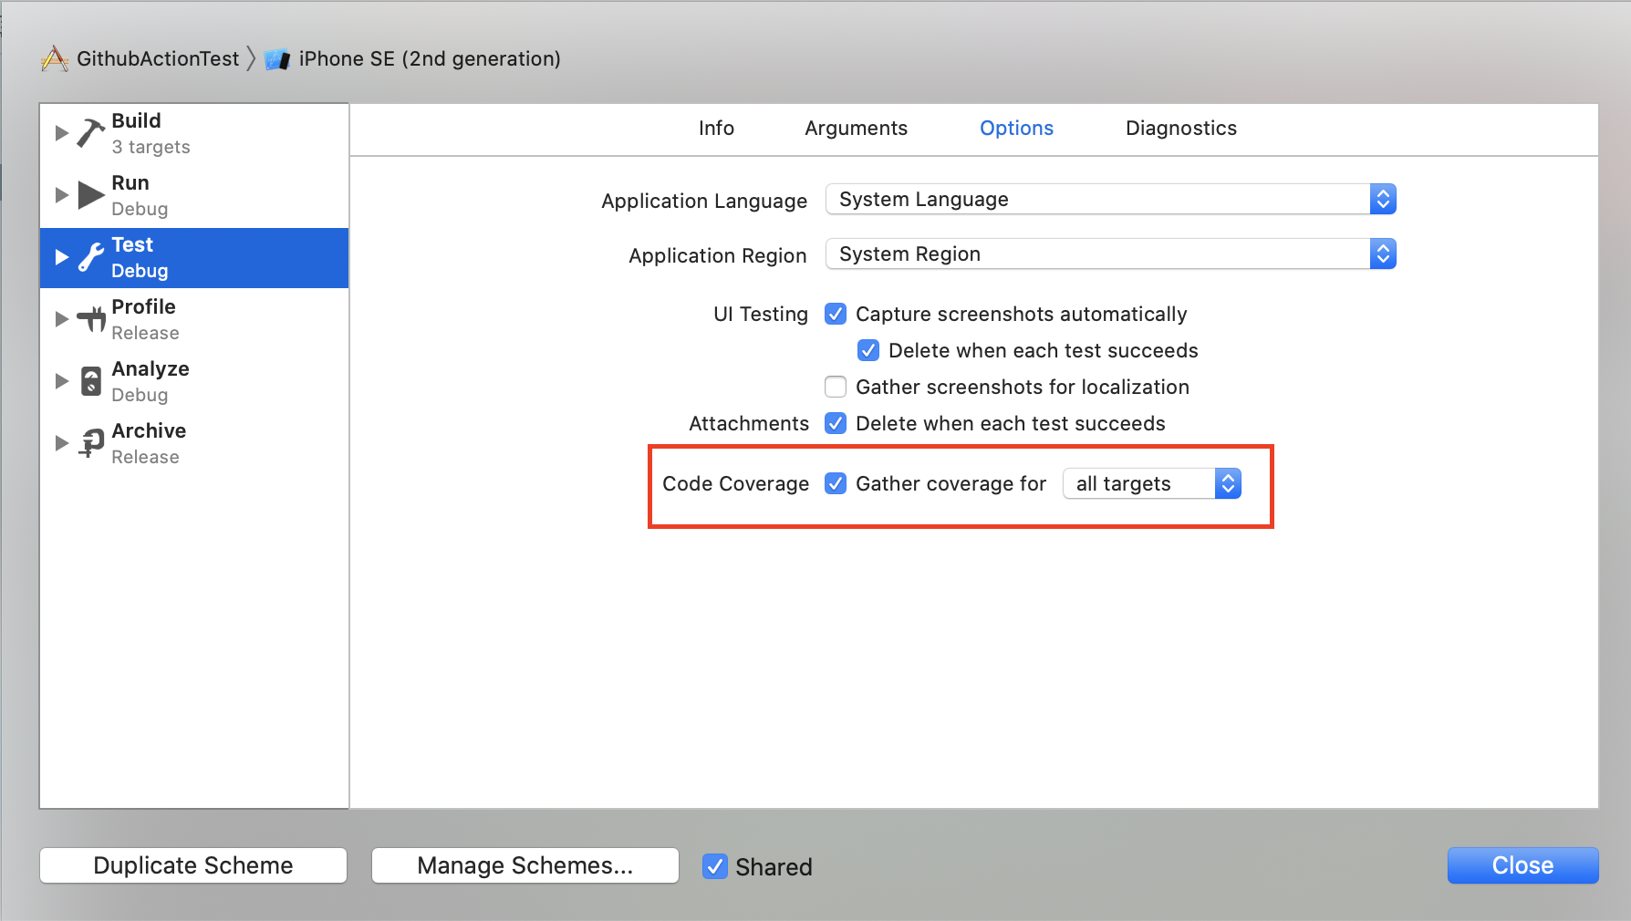Click the 'Attachments' label
This screenshot has height=921, width=1631.
[749, 424]
